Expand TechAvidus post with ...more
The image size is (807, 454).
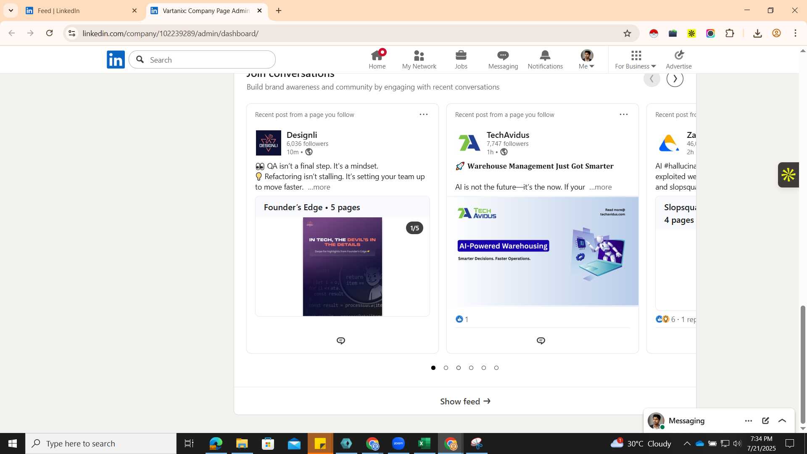click(600, 187)
